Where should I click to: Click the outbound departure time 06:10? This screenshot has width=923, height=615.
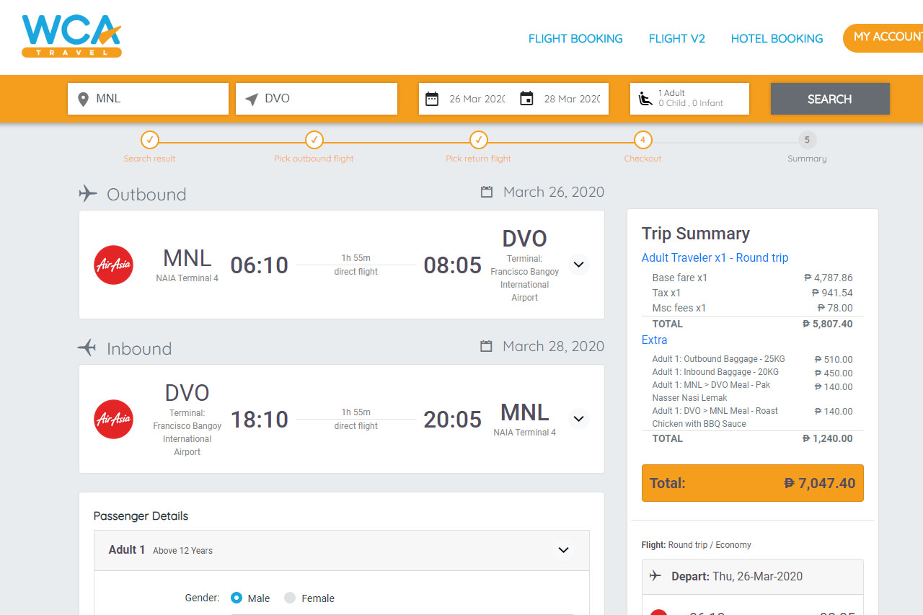pyautogui.click(x=260, y=265)
